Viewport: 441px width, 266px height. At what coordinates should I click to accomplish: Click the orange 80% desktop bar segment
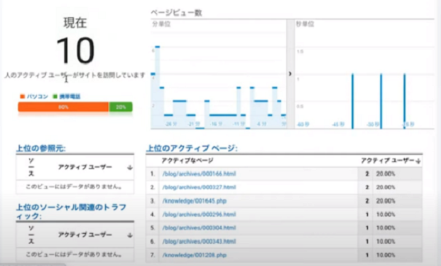[63, 107]
